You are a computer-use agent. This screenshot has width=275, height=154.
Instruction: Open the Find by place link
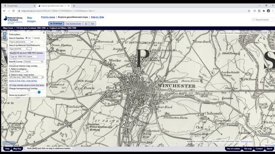(48, 17)
